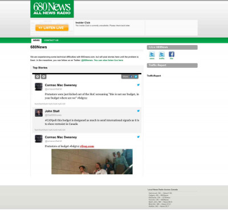Open the Toronto, ON station link
228x212 pixels.
tap(158, 199)
